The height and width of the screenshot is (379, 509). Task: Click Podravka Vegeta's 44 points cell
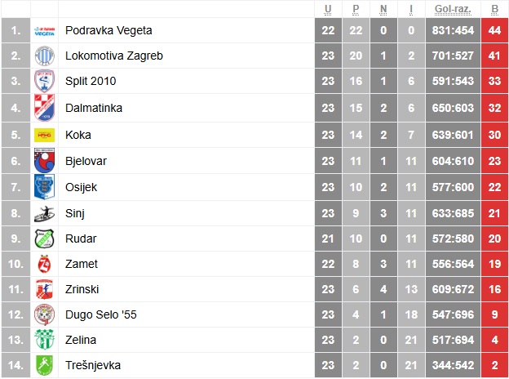[494, 30]
